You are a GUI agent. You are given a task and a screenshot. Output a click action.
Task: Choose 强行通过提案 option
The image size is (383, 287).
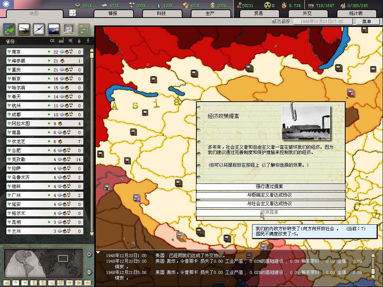[271, 187]
